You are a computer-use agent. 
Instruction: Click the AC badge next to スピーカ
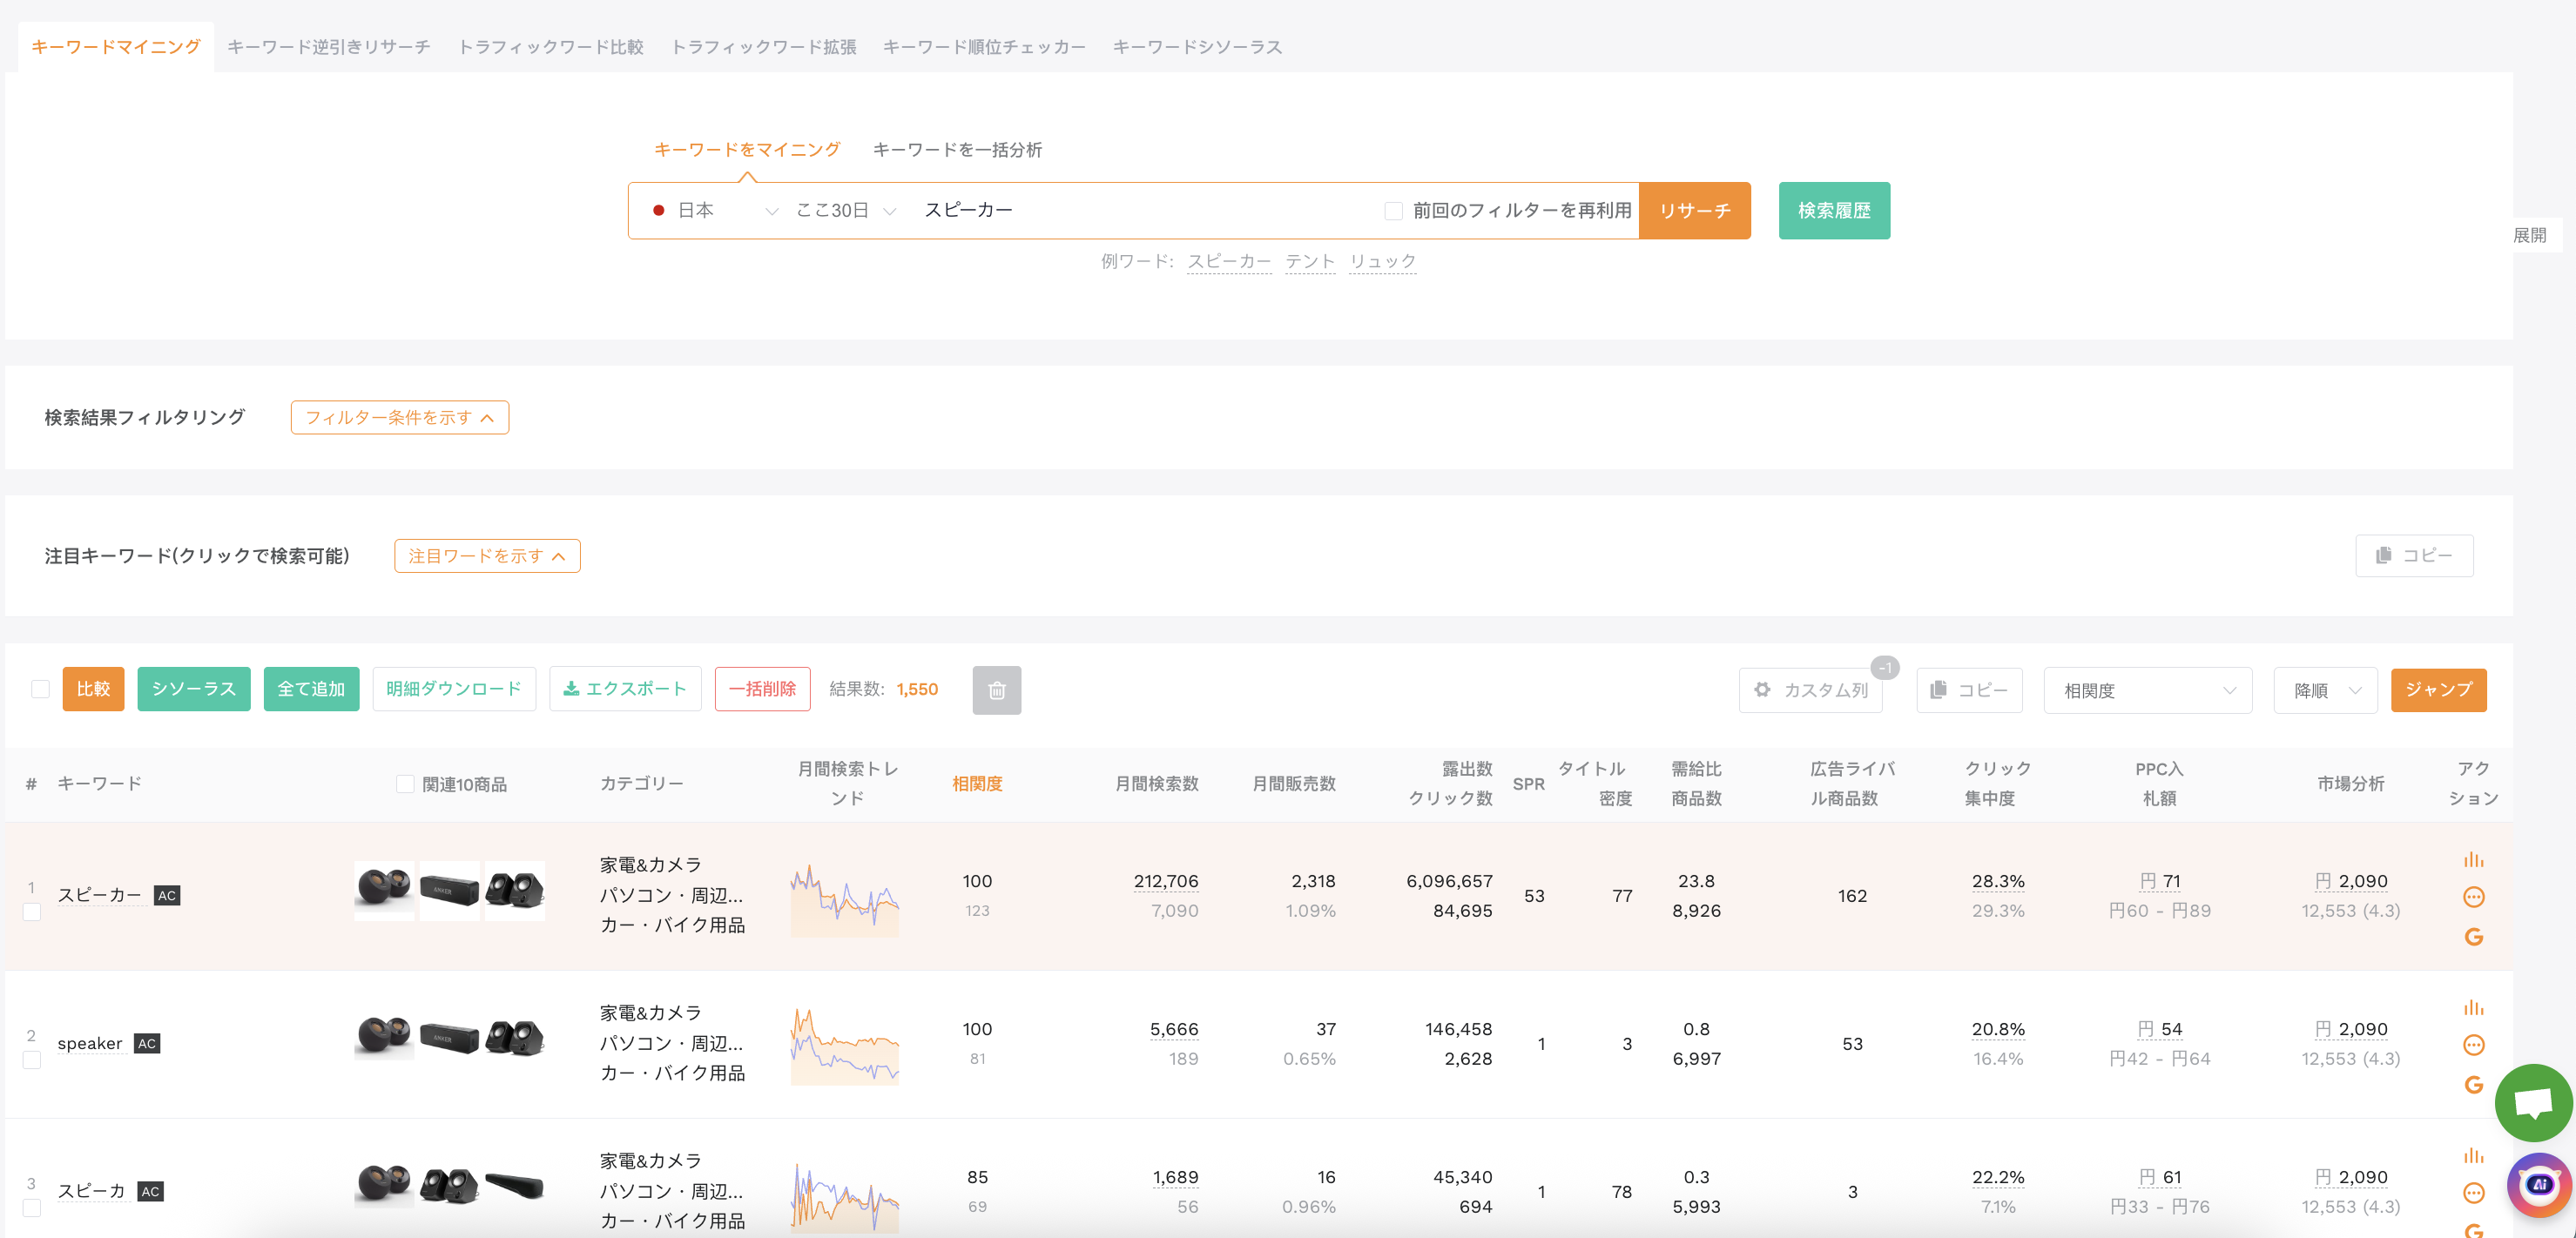coord(150,1192)
